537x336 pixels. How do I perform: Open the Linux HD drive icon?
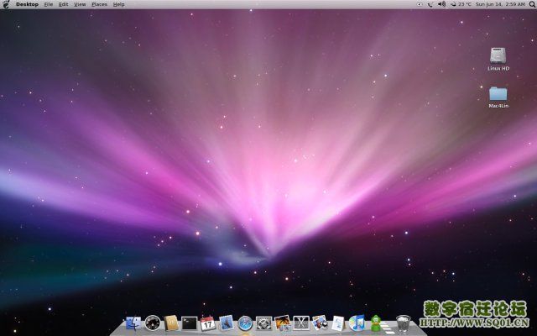pos(498,59)
